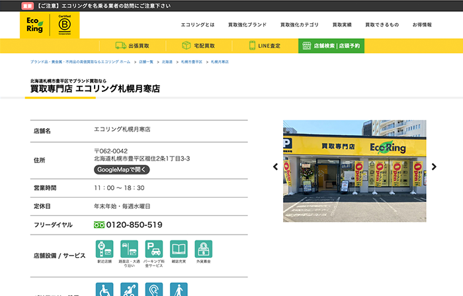Click the GoogleMapで開く button

[x=122, y=170]
